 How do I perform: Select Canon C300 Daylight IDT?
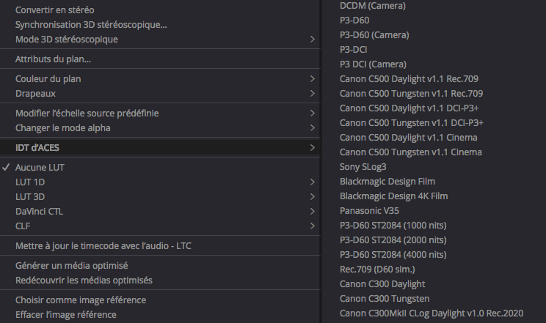point(382,284)
